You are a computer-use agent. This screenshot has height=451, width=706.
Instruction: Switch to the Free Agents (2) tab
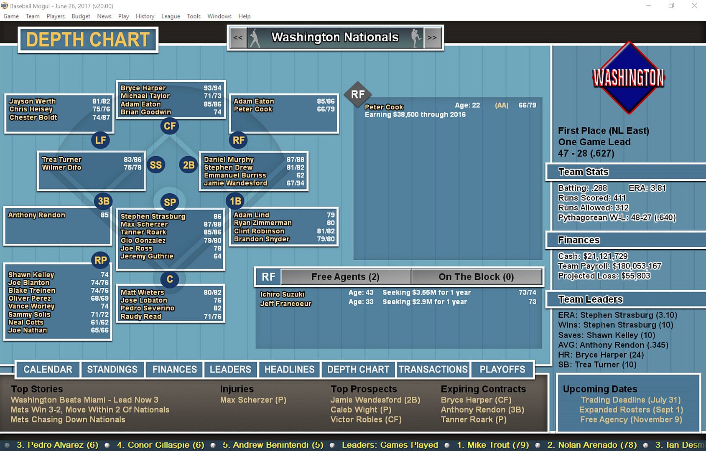345,276
